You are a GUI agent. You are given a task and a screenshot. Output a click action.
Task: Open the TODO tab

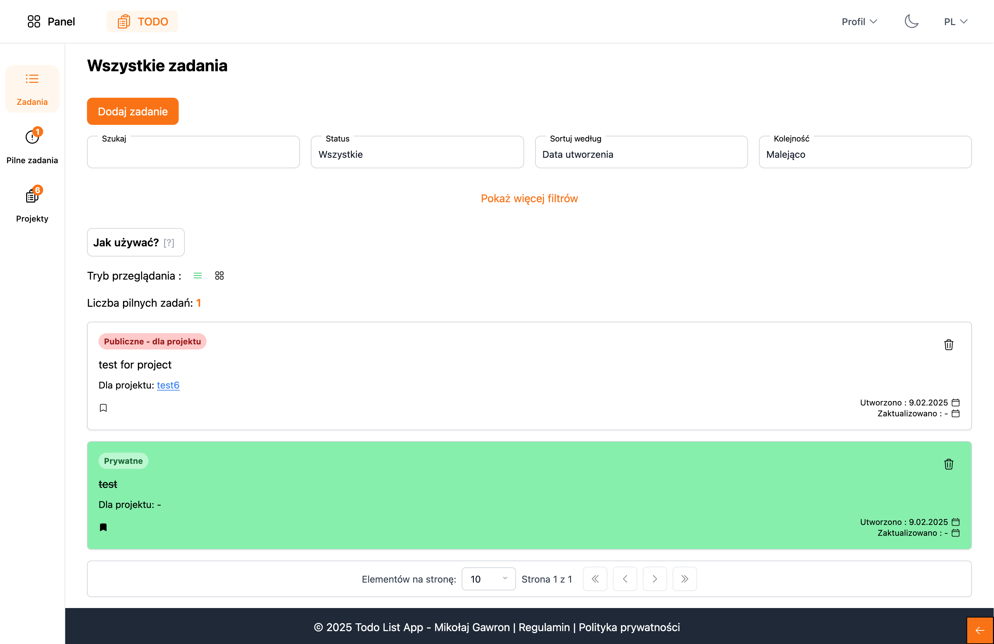pos(142,21)
